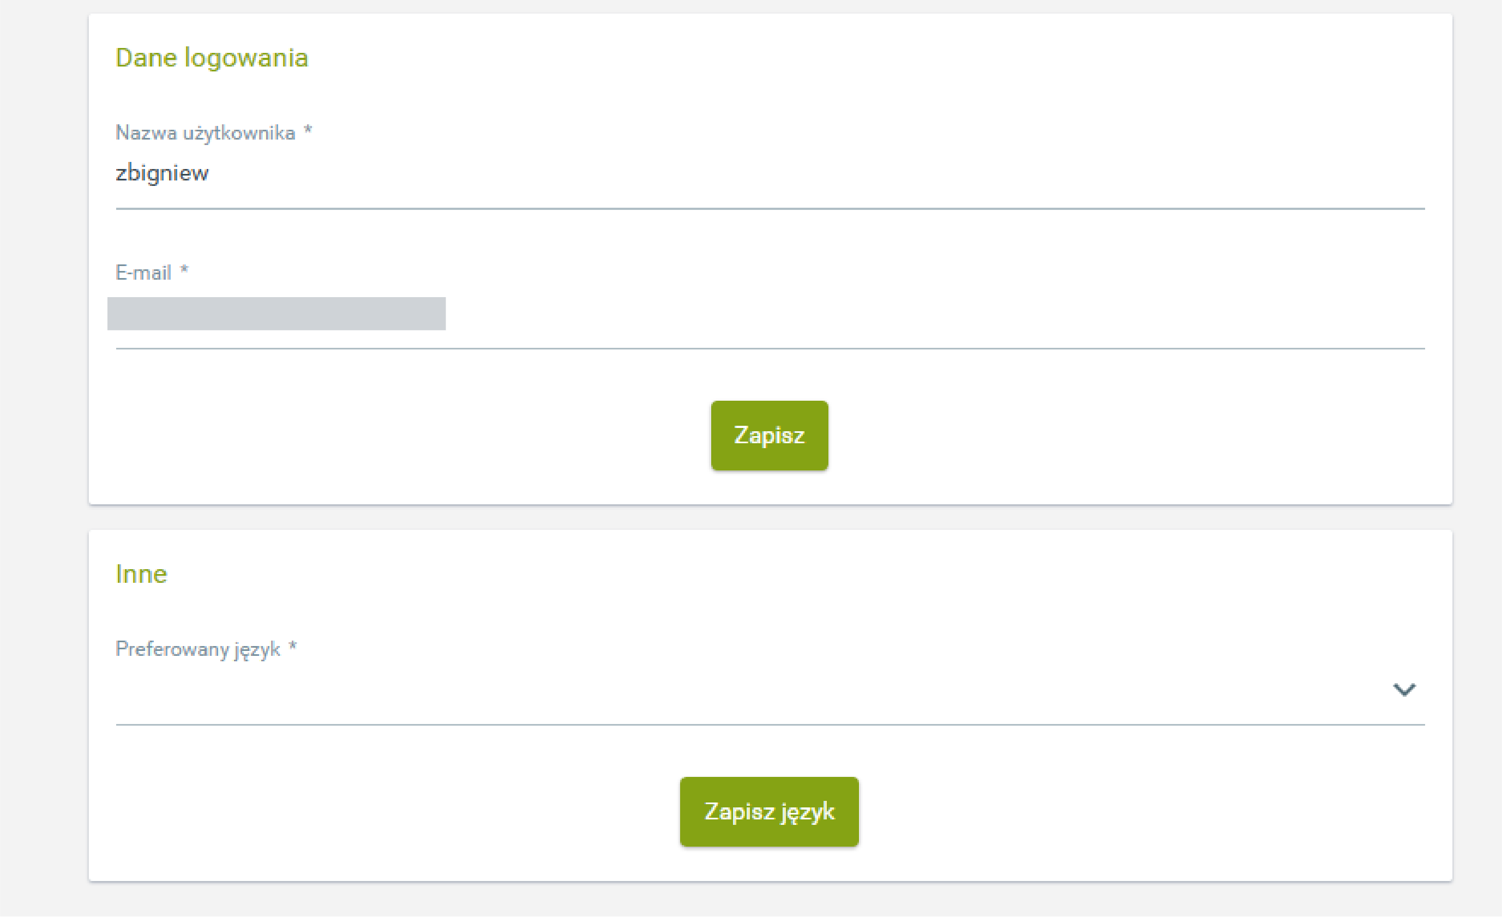Click the Dane logowania heading

212,58
